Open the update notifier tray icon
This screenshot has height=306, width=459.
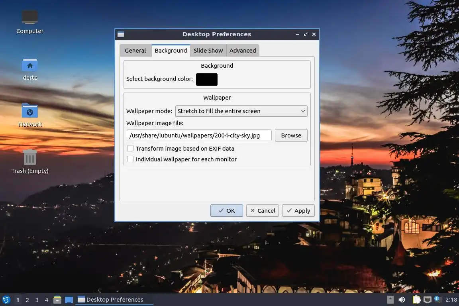coord(437,299)
